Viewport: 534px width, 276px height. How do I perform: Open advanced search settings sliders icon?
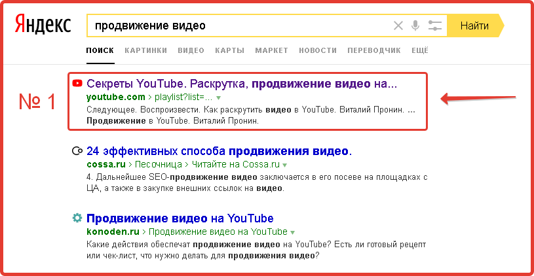click(x=434, y=26)
